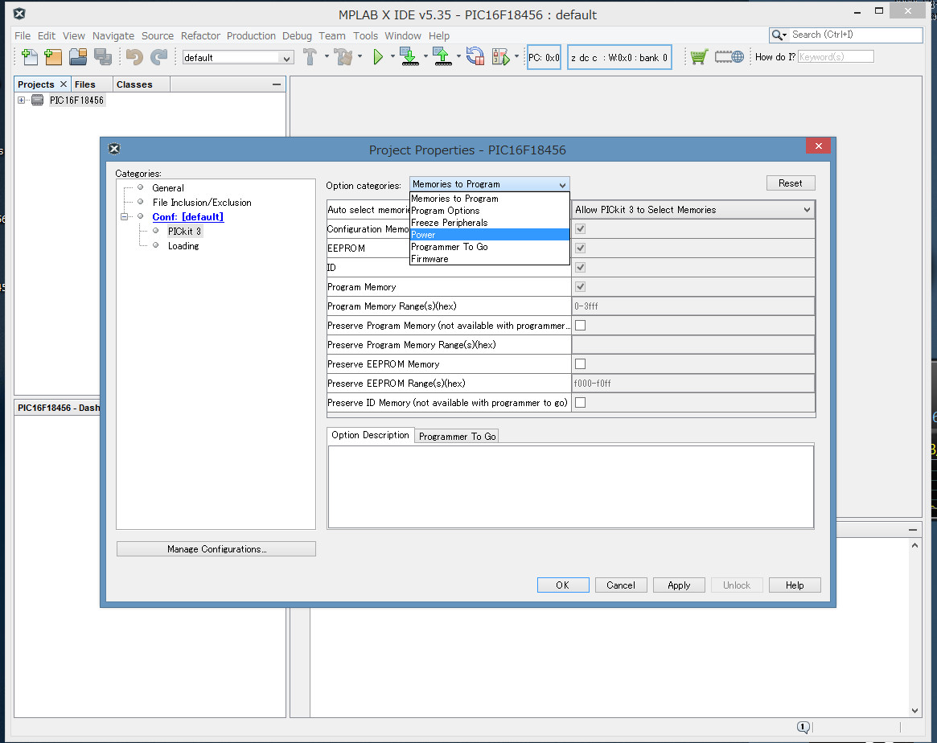Click the Open Project folder icon
937x743 pixels.
pos(78,57)
